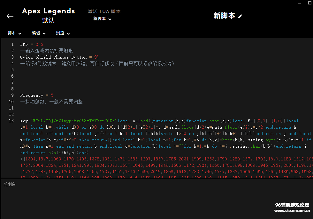Click the Quick_Shield_Change_Button = 99 line
Image resolution: width=313 pixels, height=219 pixels.
(x=60, y=57)
